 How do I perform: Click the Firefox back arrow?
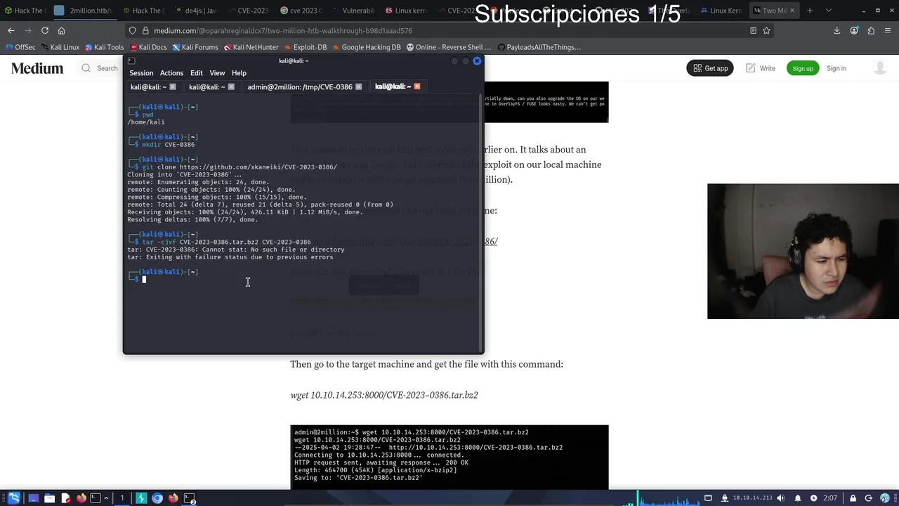(11, 30)
